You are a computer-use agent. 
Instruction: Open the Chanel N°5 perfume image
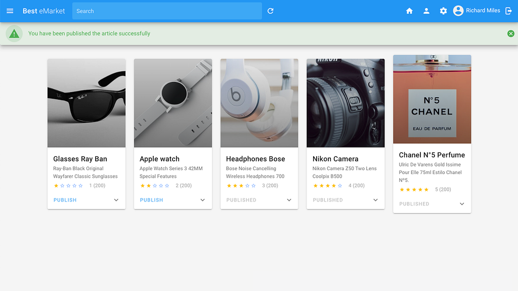[x=432, y=99]
